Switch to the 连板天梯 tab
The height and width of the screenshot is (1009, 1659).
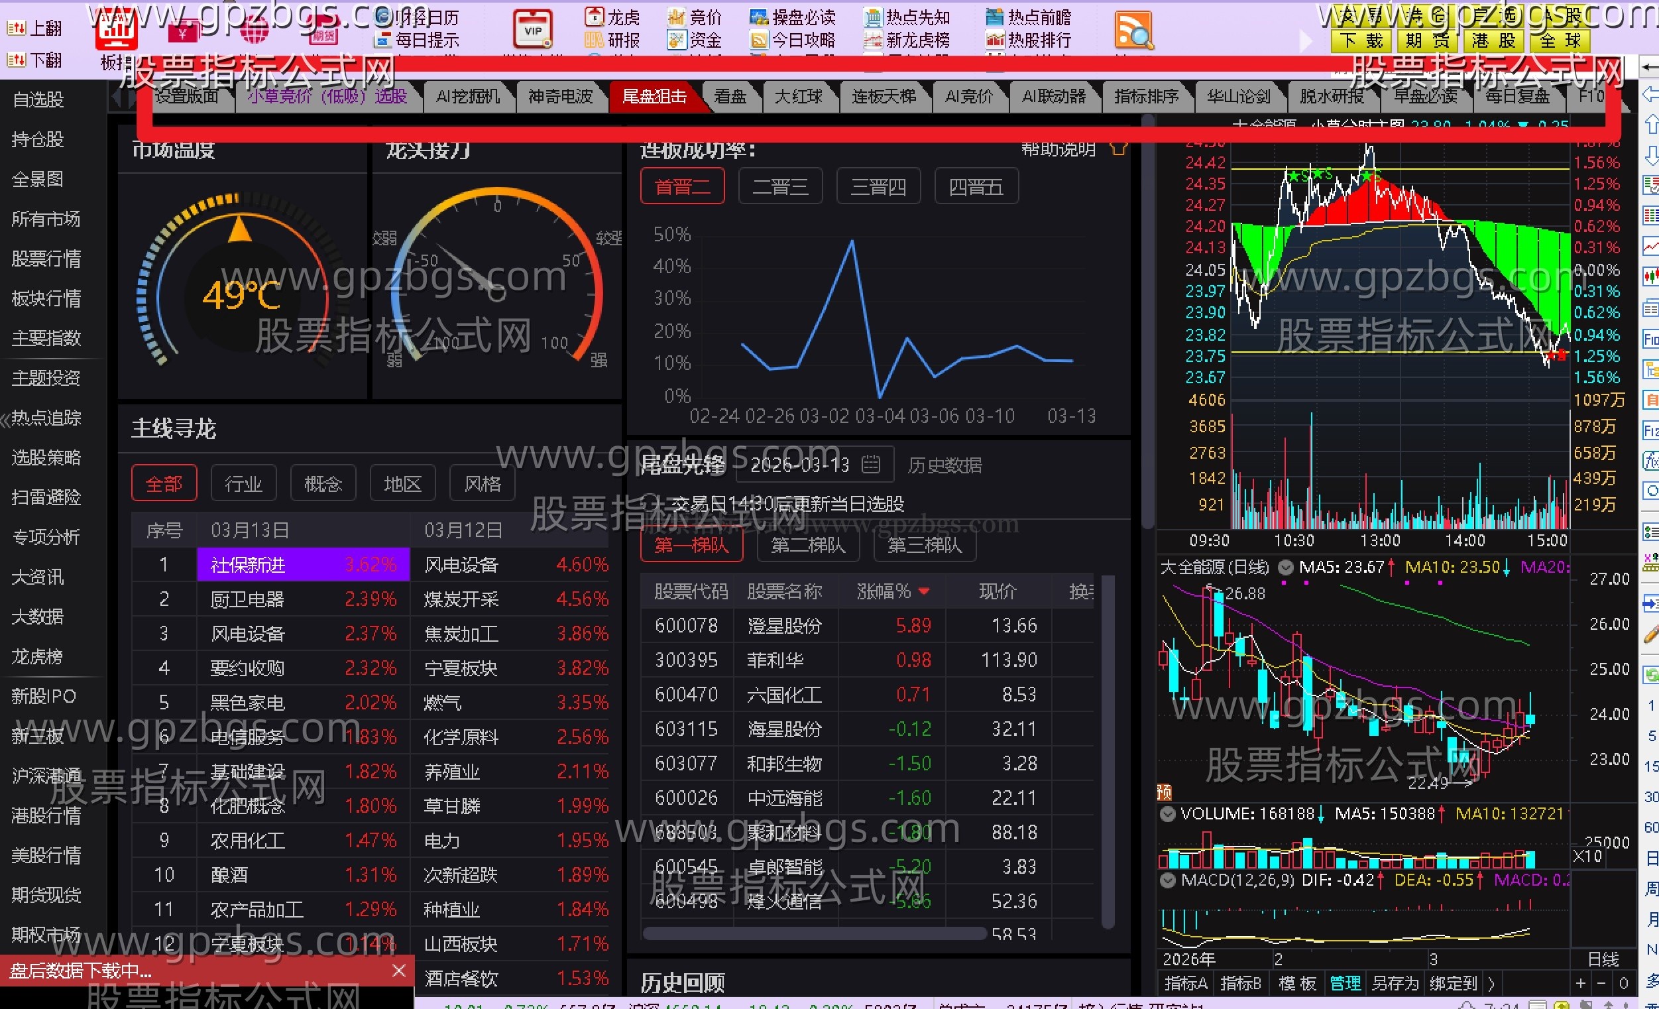(884, 97)
